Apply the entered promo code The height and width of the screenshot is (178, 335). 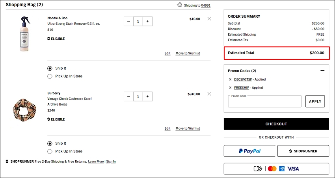[x=315, y=101]
